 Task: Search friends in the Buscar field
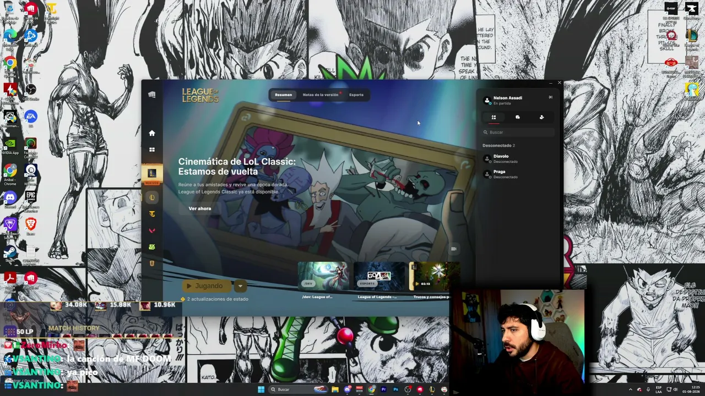pyautogui.click(x=518, y=132)
